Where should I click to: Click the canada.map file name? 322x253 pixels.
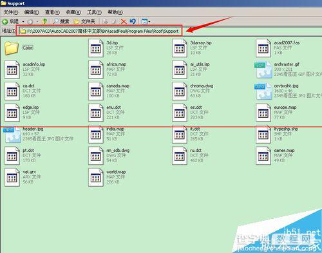coord(118,86)
